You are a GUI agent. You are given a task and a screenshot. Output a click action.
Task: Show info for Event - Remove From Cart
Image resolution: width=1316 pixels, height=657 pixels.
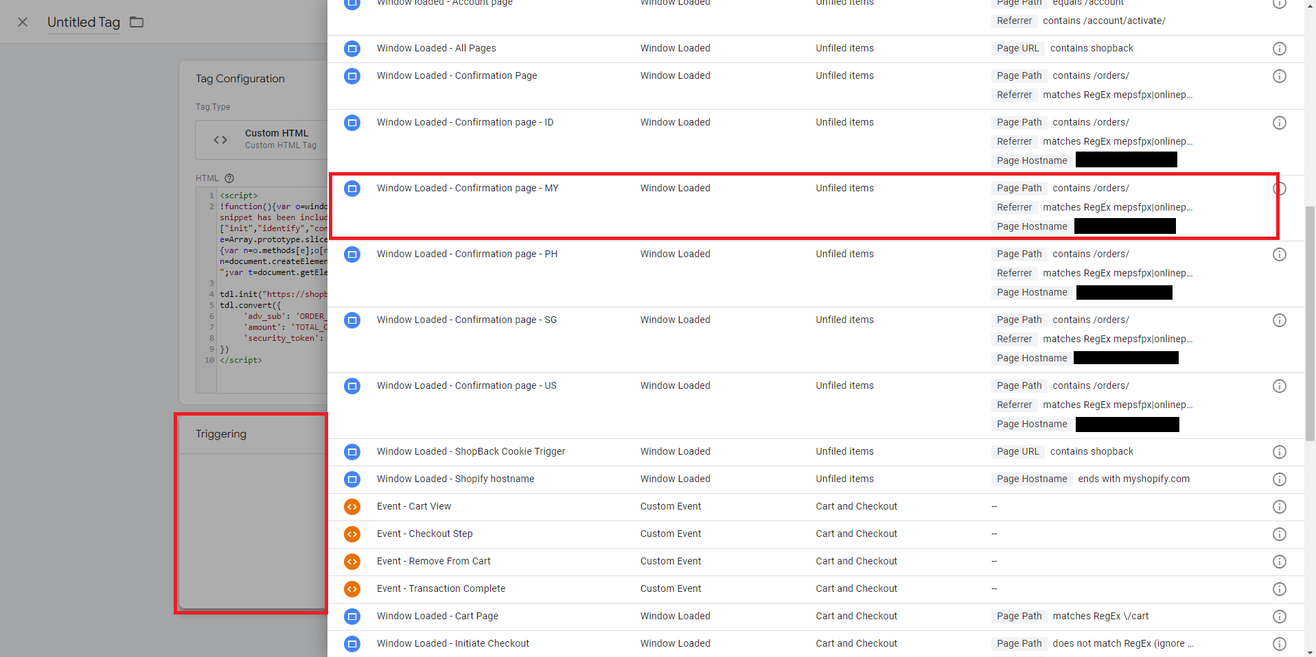point(1280,562)
